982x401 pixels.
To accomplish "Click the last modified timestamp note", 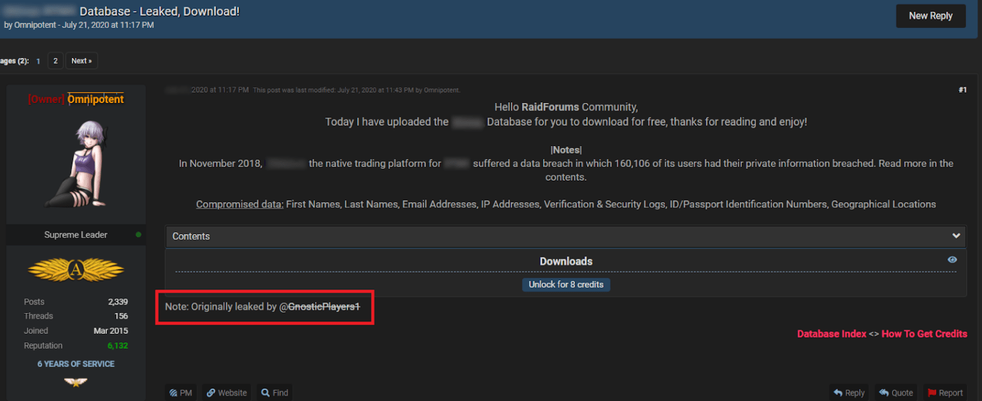I will [x=356, y=90].
